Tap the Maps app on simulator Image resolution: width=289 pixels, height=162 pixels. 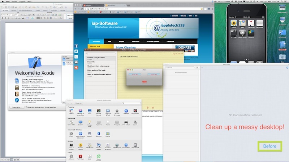tap(242, 23)
